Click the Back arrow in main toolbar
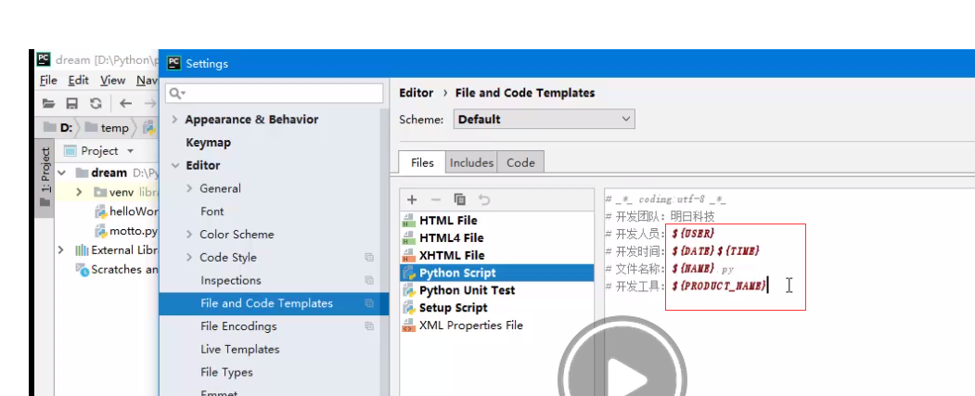The width and height of the screenshot is (975, 396). 125,103
